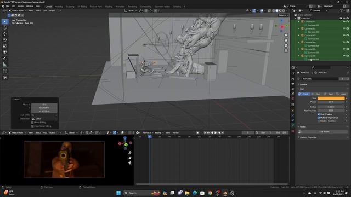
Task: Open timeline Playback dropdown
Action: tap(148, 132)
